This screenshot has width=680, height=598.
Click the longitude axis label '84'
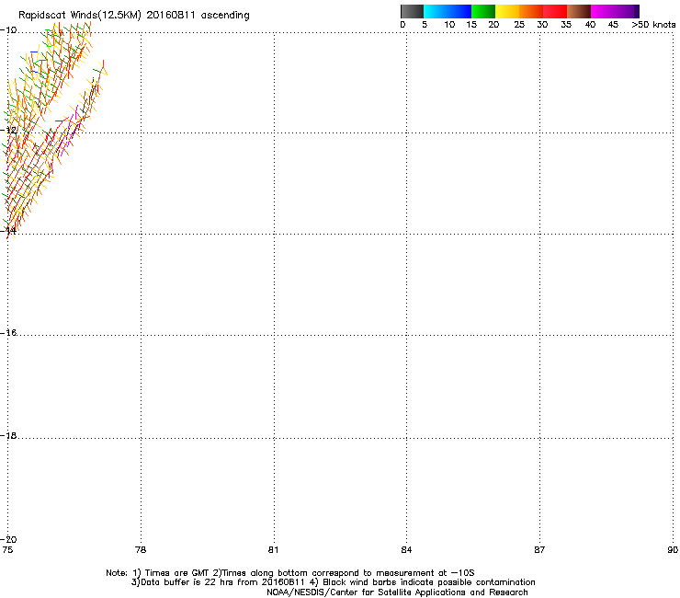[406, 550]
